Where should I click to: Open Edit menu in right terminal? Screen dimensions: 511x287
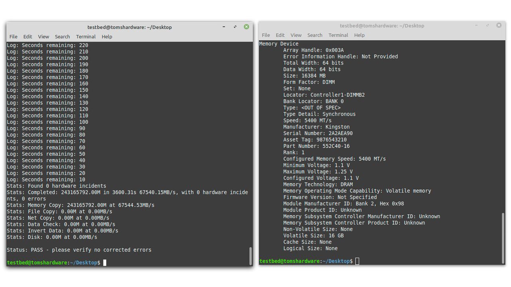(280, 35)
